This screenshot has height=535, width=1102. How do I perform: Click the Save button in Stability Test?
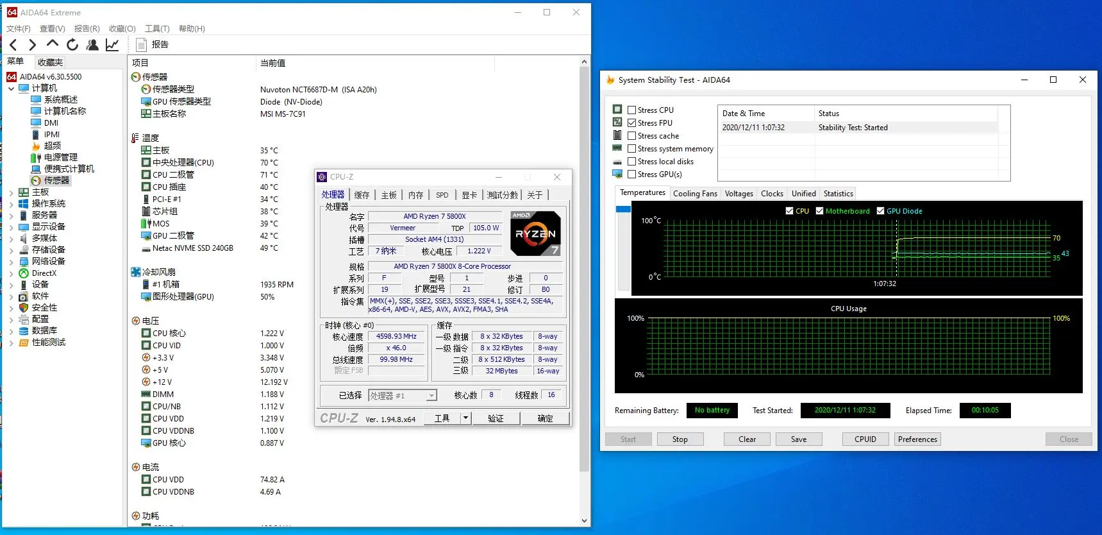point(799,439)
